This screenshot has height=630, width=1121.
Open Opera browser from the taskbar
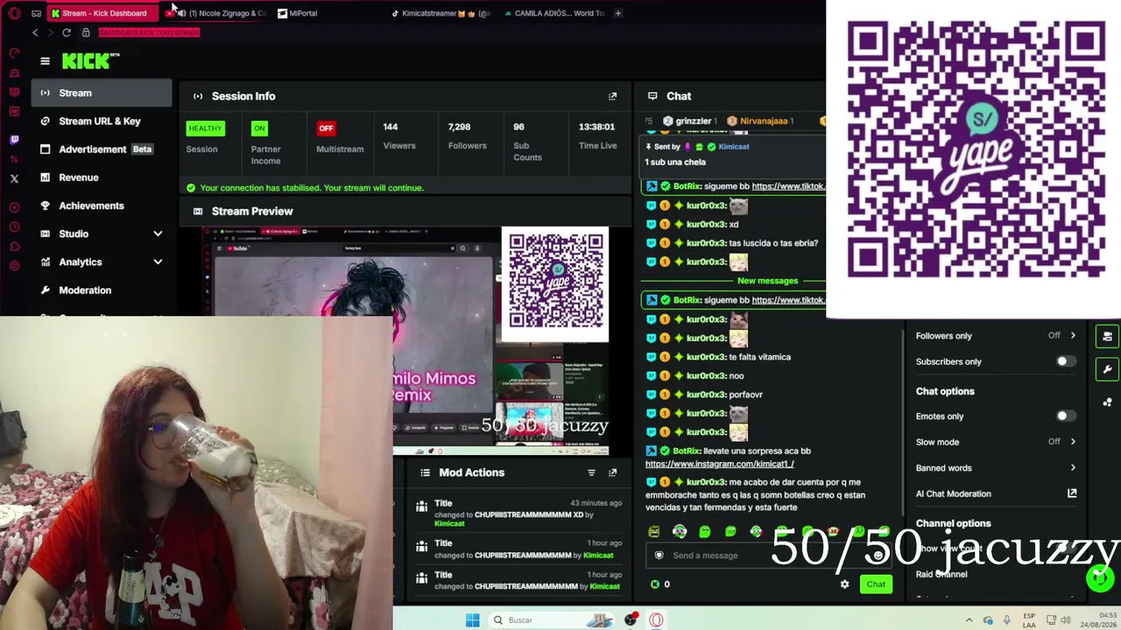[x=656, y=620]
